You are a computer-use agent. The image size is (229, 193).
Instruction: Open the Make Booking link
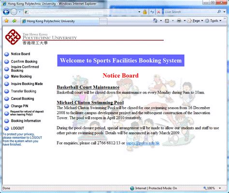[x=21, y=76]
